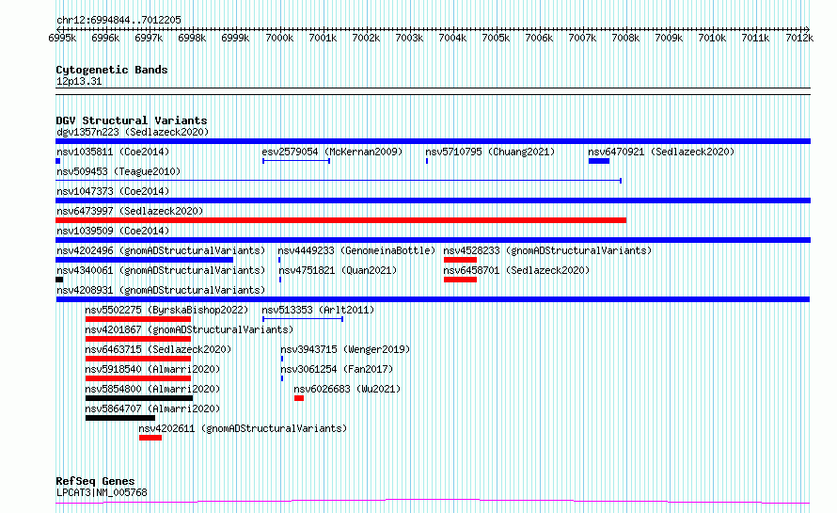Click the 7004k ruler tick label

click(452, 38)
